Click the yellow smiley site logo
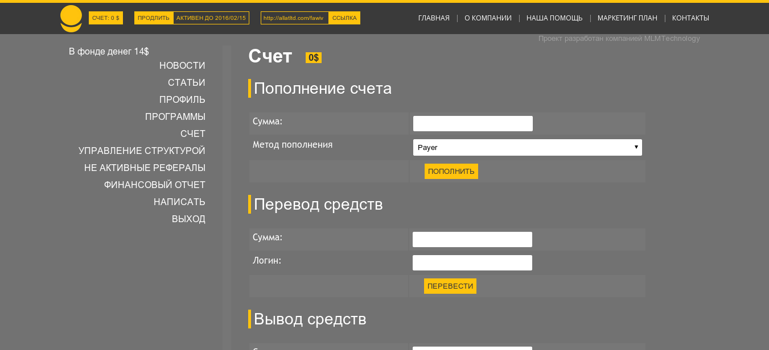This screenshot has width=769, height=350. click(x=71, y=19)
